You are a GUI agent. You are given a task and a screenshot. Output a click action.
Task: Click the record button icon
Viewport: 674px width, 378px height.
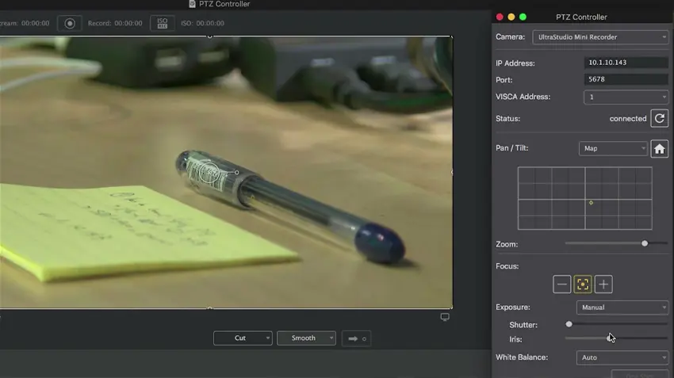tap(70, 23)
